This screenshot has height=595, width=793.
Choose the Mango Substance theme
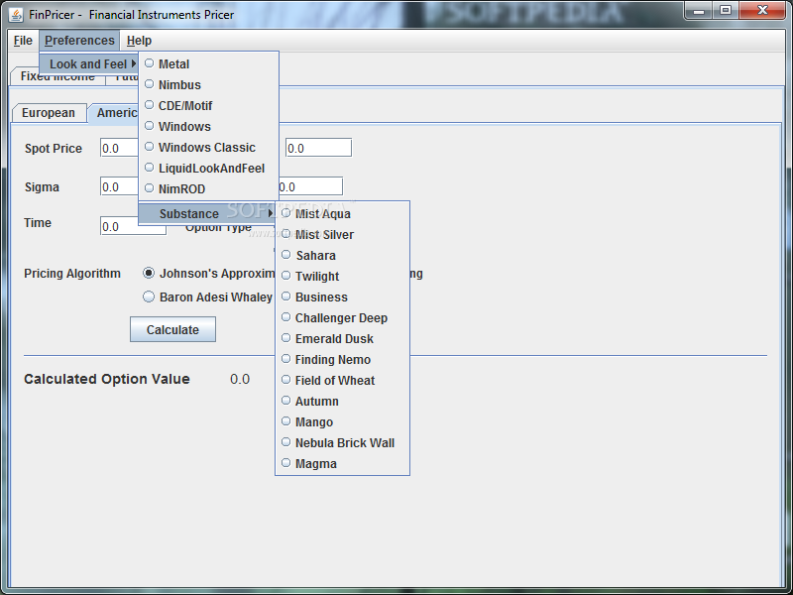(x=342, y=422)
